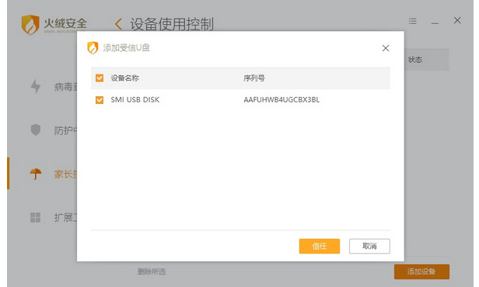The width and height of the screenshot is (479, 287).
Task: Close the 火绒安全 main window
Action: [457, 20]
